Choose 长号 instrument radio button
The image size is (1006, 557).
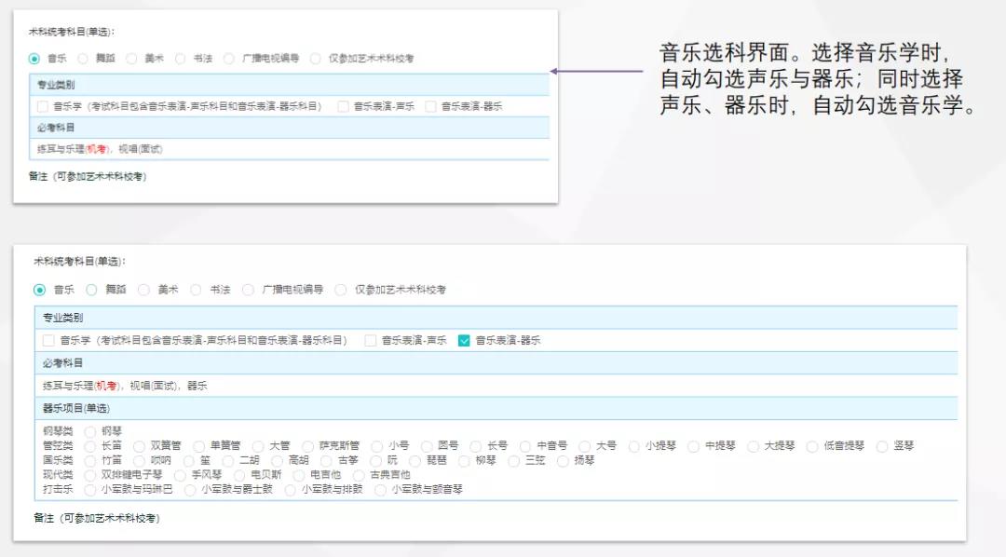tap(475, 446)
